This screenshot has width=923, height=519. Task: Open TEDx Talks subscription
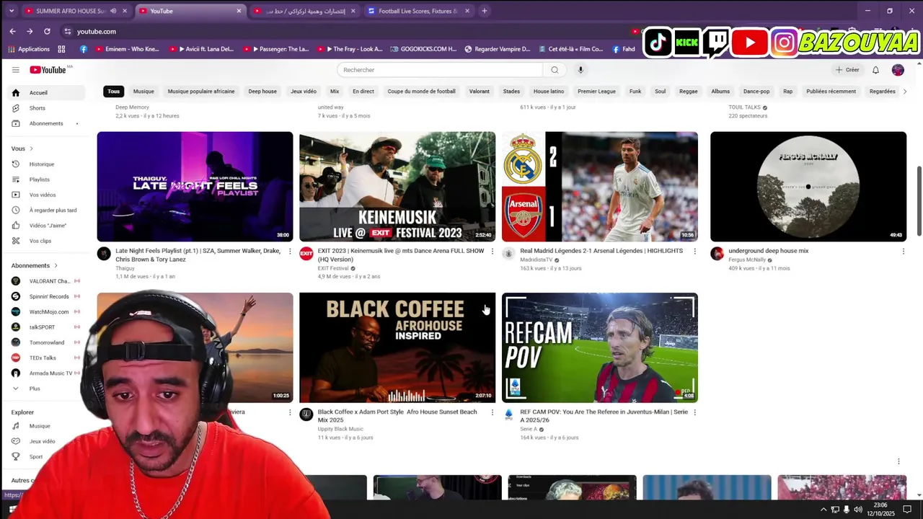(43, 358)
